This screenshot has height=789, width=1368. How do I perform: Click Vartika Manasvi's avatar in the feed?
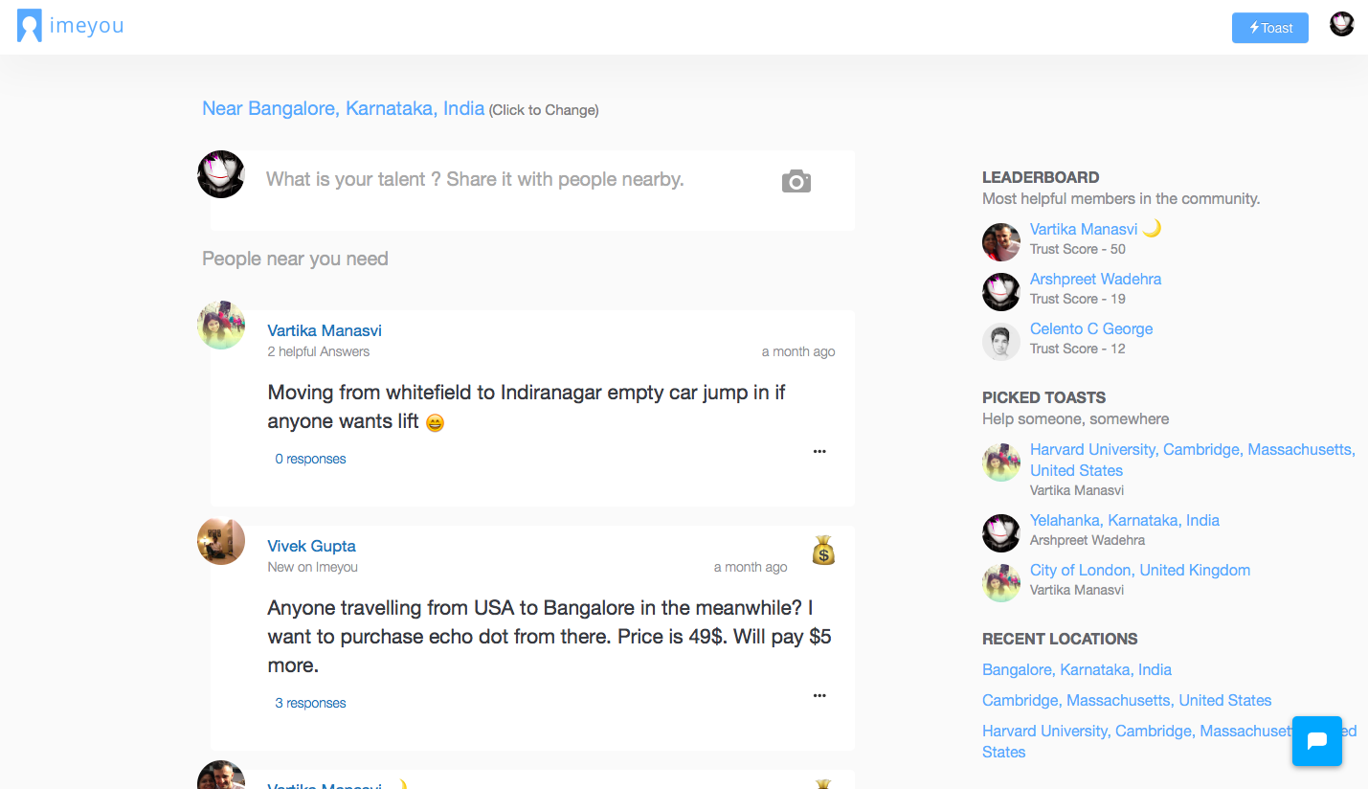point(221,326)
